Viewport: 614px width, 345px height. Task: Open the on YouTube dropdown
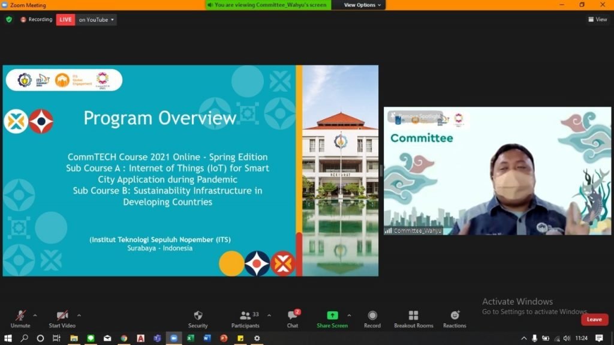[96, 20]
